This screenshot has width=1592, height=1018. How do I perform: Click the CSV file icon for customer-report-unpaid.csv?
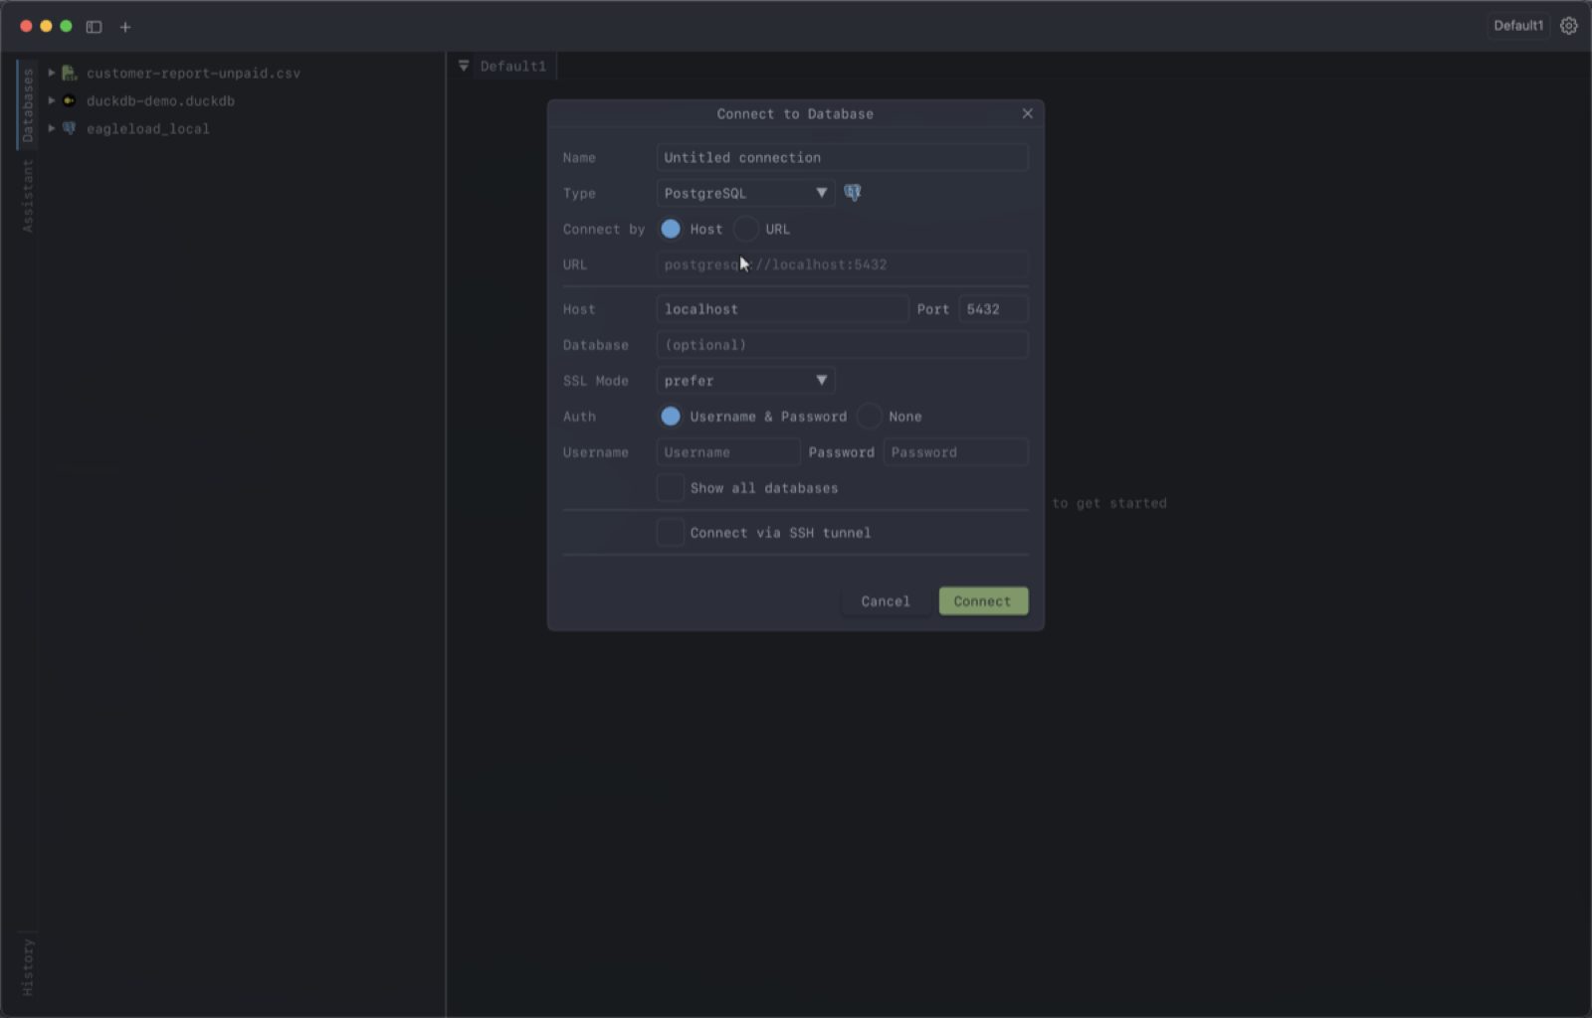(x=70, y=73)
